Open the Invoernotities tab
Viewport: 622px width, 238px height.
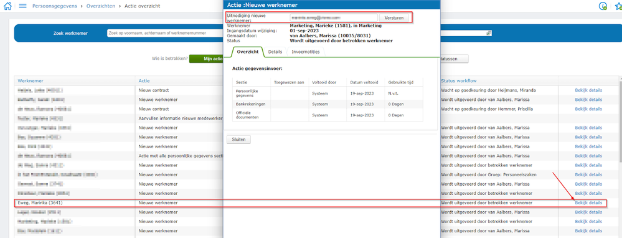306,52
